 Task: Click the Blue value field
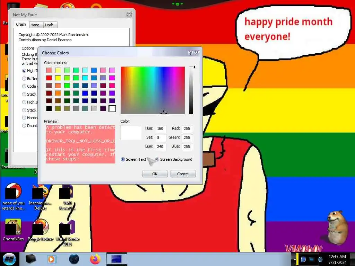coord(187,147)
